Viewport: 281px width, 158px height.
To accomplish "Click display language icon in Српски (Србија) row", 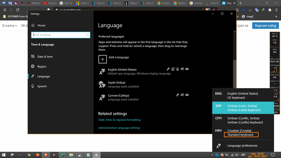I will (177, 95).
